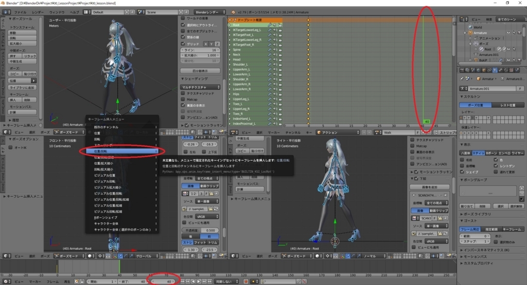
Task: Click the play animation reverse button
Action: click(194, 281)
